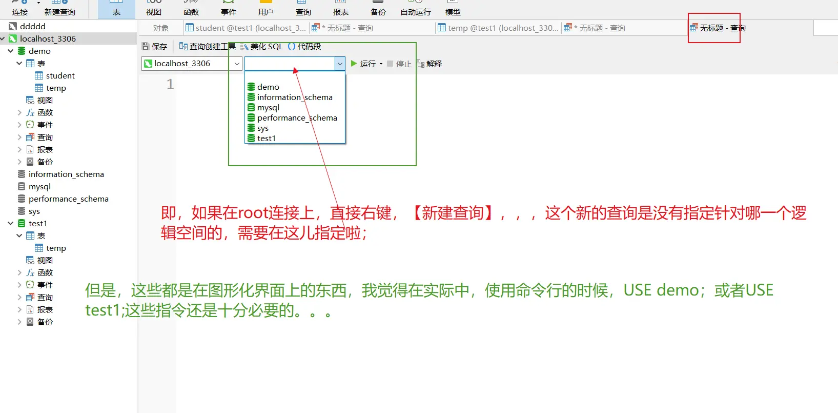Expand the 事件 events node under test1
838x413 pixels.
19,285
